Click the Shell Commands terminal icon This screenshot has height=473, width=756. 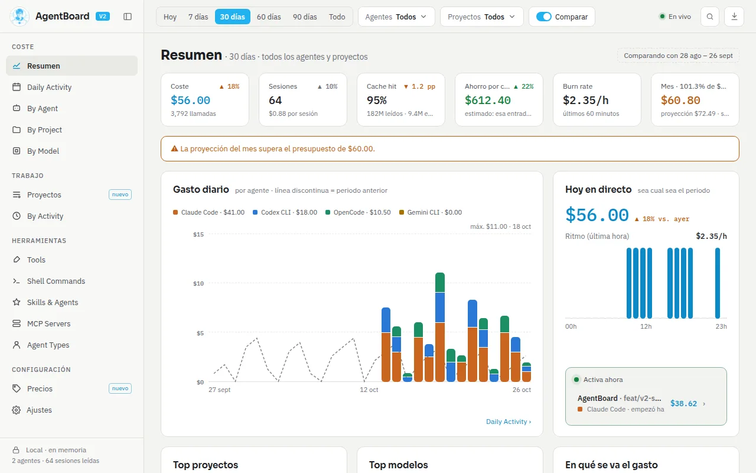coord(17,281)
